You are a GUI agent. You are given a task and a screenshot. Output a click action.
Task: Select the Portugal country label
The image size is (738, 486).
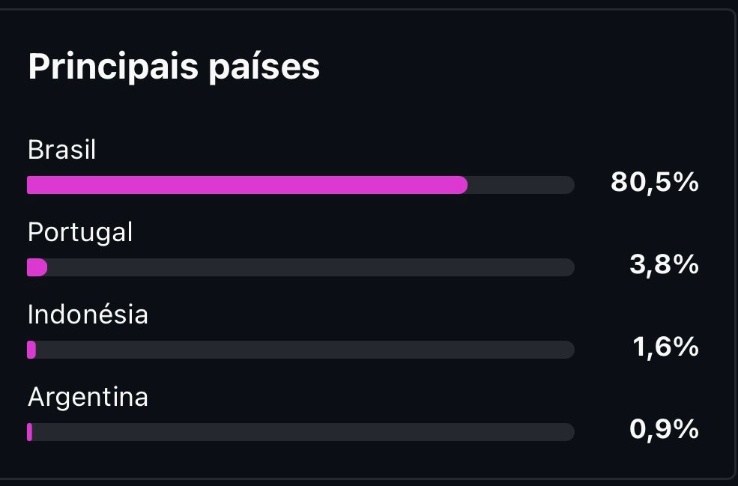tap(80, 232)
